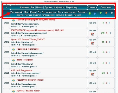Image resolution: width=118 pixels, height=93 pixels.
Task: Click statistics value 37 - 0 - 0
Action: [x=106, y=42]
